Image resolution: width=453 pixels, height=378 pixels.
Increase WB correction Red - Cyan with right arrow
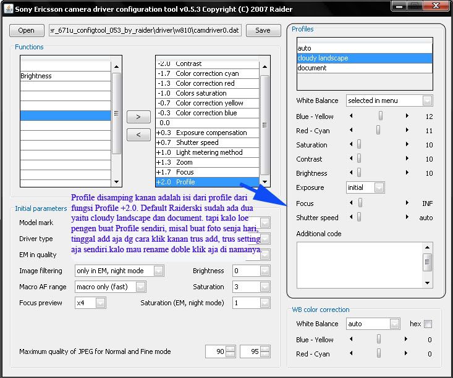click(x=406, y=353)
